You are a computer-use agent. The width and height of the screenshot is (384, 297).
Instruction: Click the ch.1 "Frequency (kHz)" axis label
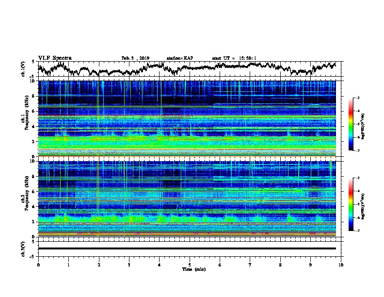pos(27,113)
